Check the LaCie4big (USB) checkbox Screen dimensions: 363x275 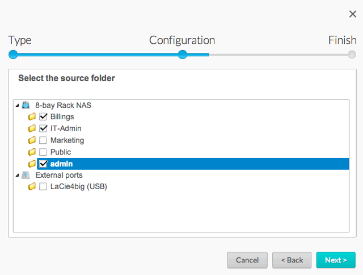pos(43,187)
